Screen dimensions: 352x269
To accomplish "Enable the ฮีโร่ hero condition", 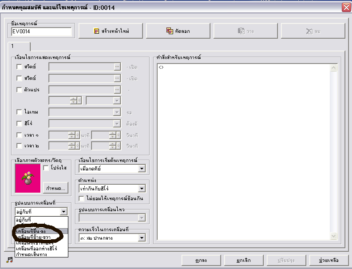I will pyautogui.click(x=19, y=123).
